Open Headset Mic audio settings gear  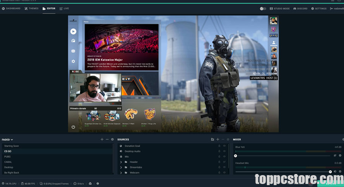(x=340, y=171)
